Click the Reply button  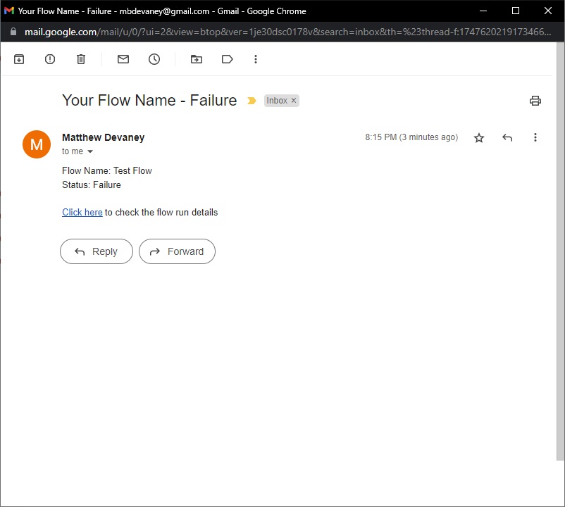click(96, 251)
